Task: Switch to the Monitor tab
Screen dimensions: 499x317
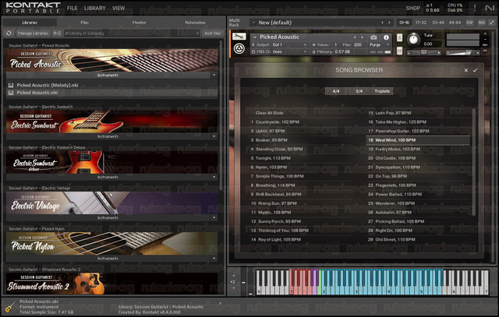Action: coord(139,23)
